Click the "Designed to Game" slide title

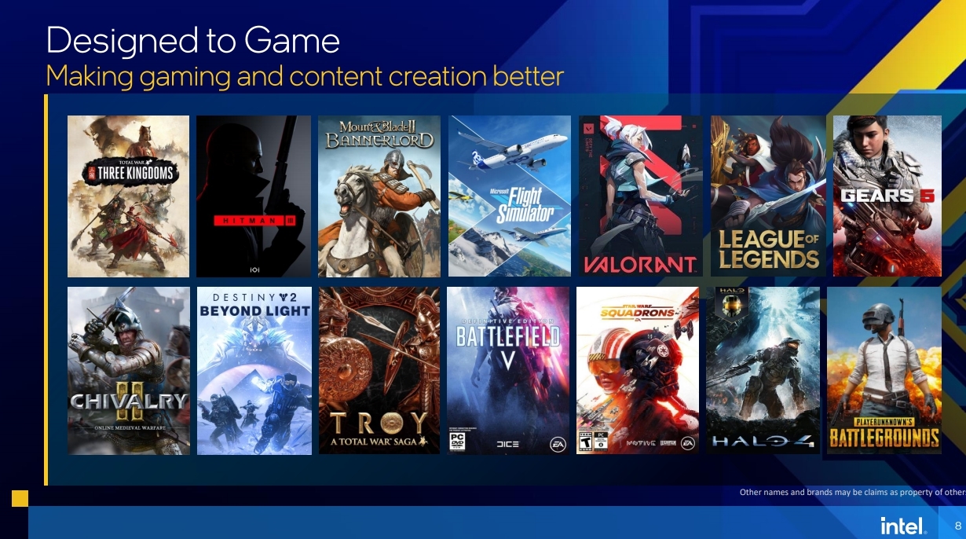[x=193, y=40]
